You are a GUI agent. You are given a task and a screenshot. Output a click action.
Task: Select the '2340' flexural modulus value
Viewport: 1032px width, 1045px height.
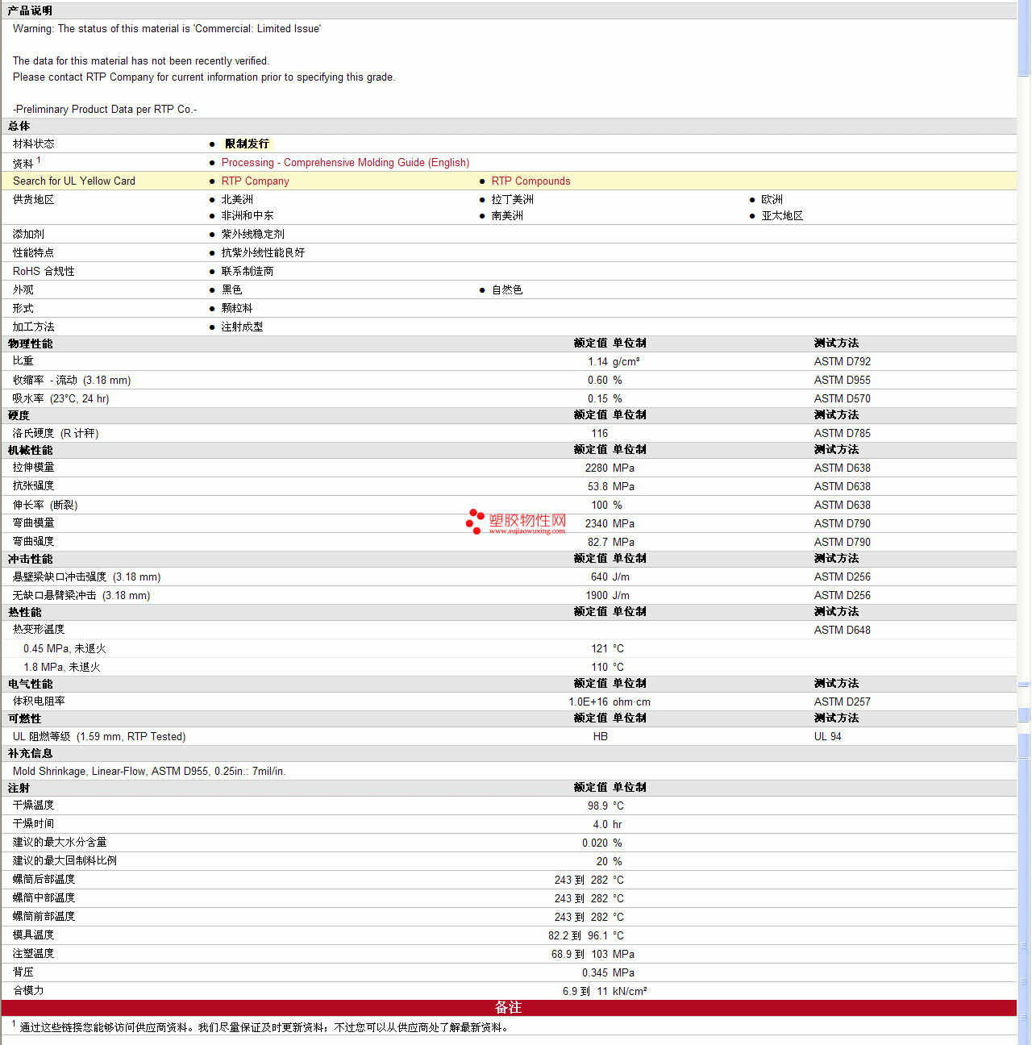tap(597, 524)
